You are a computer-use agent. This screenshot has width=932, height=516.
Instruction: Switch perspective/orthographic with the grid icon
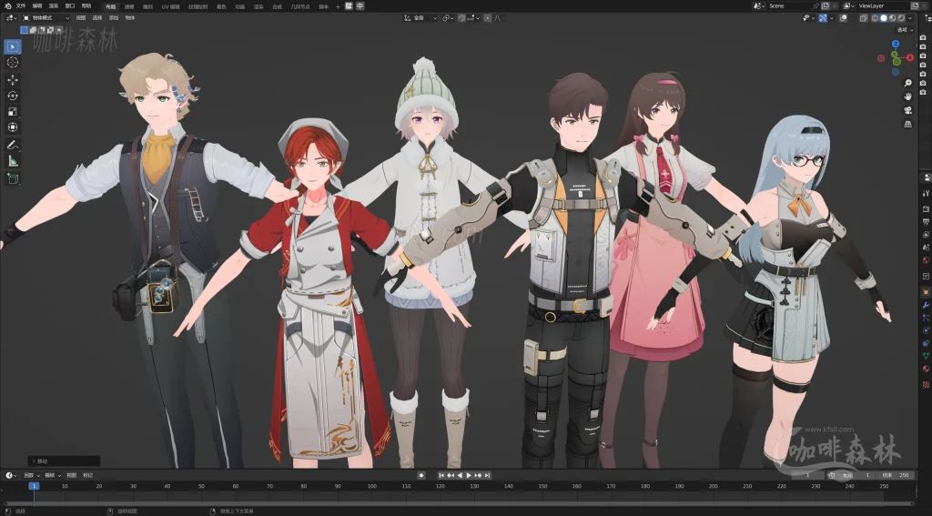coord(907,125)
